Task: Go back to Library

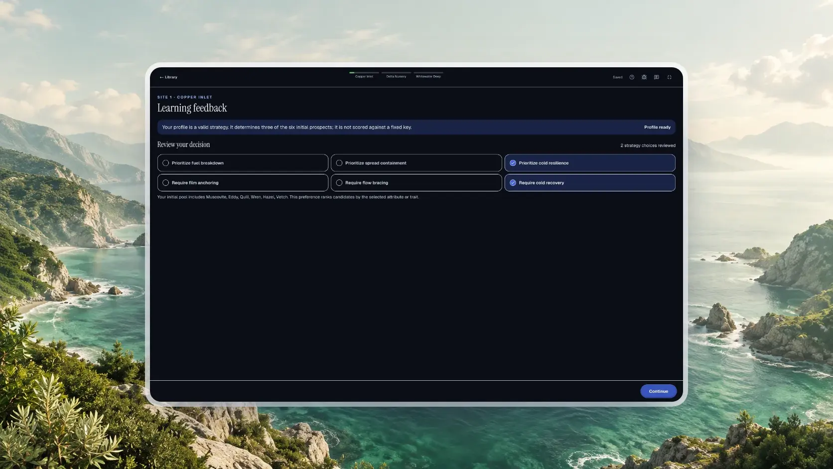Action: tap(168, 77)
